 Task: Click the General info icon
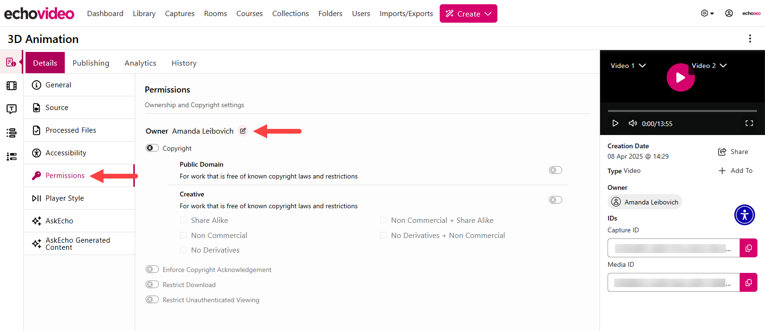36,85
